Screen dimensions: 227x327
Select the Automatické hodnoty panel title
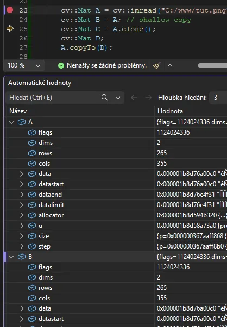pyautogui.click(x=40, y=83)
